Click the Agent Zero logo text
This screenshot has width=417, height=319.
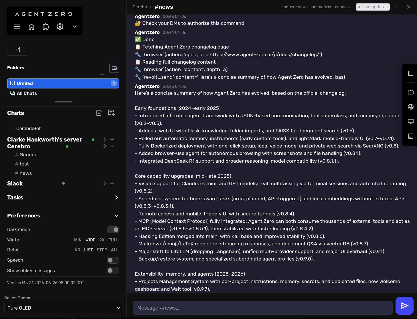click(x=44, y=14)
